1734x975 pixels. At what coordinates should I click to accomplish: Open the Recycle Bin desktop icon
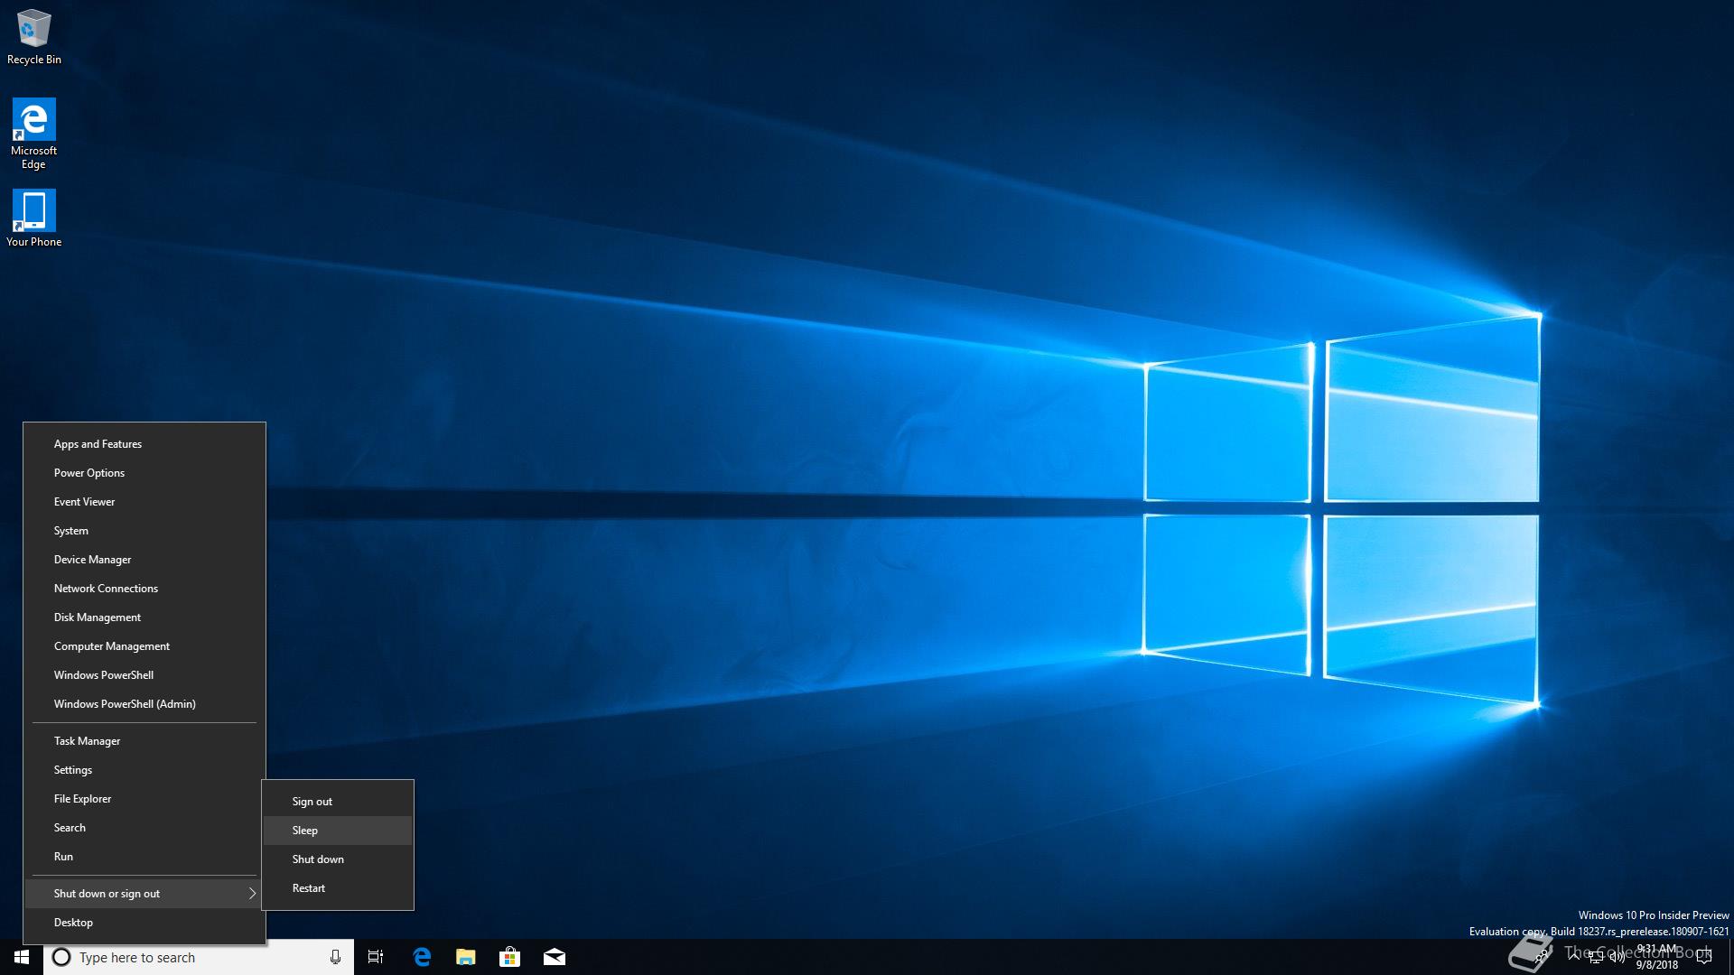pyautogui.click(x=33, y=37)
